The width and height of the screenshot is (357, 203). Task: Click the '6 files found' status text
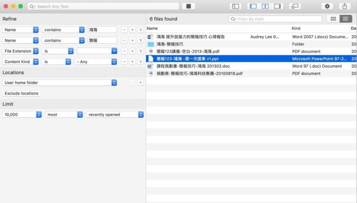coord(163,19)
